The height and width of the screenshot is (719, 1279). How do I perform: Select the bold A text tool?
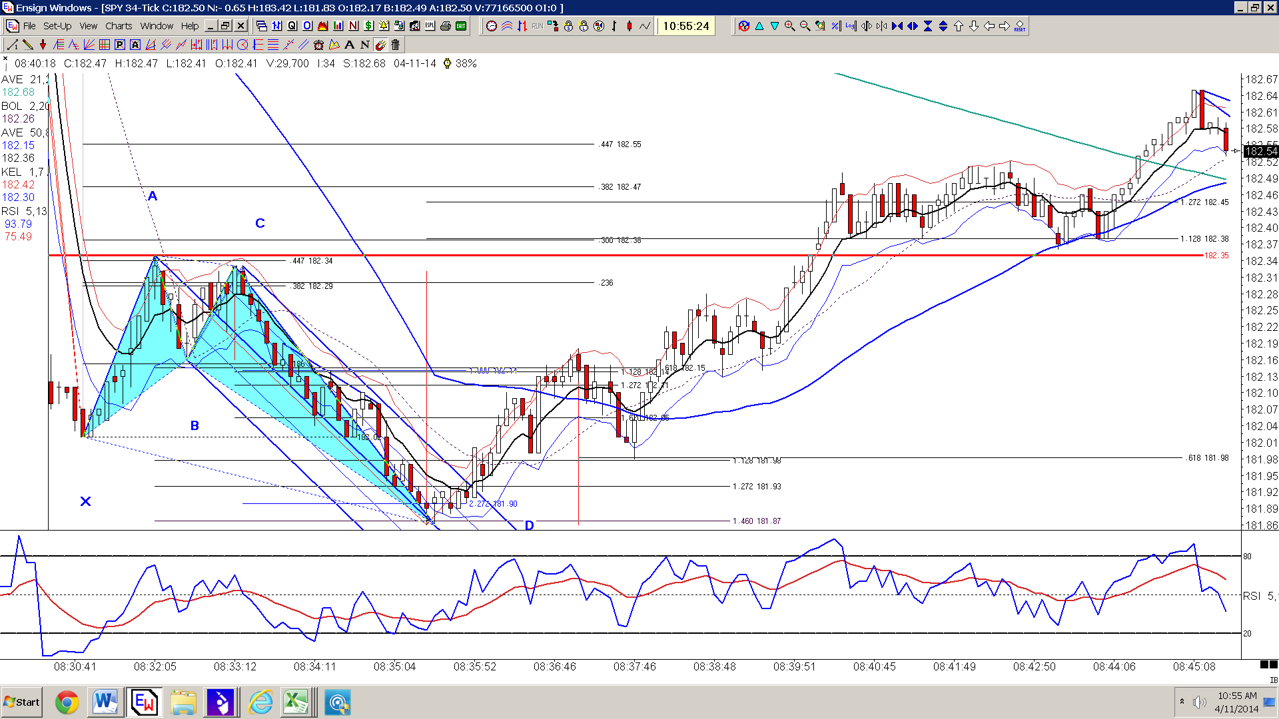click(x=349, y=45)
